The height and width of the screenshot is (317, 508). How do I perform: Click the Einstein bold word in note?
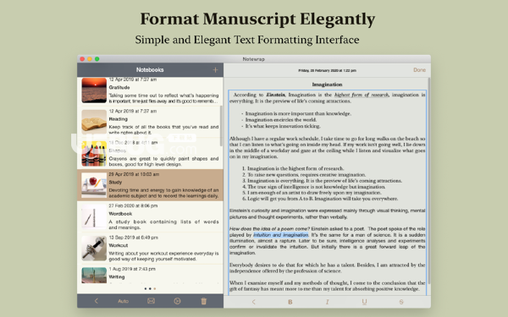[276, 95]
